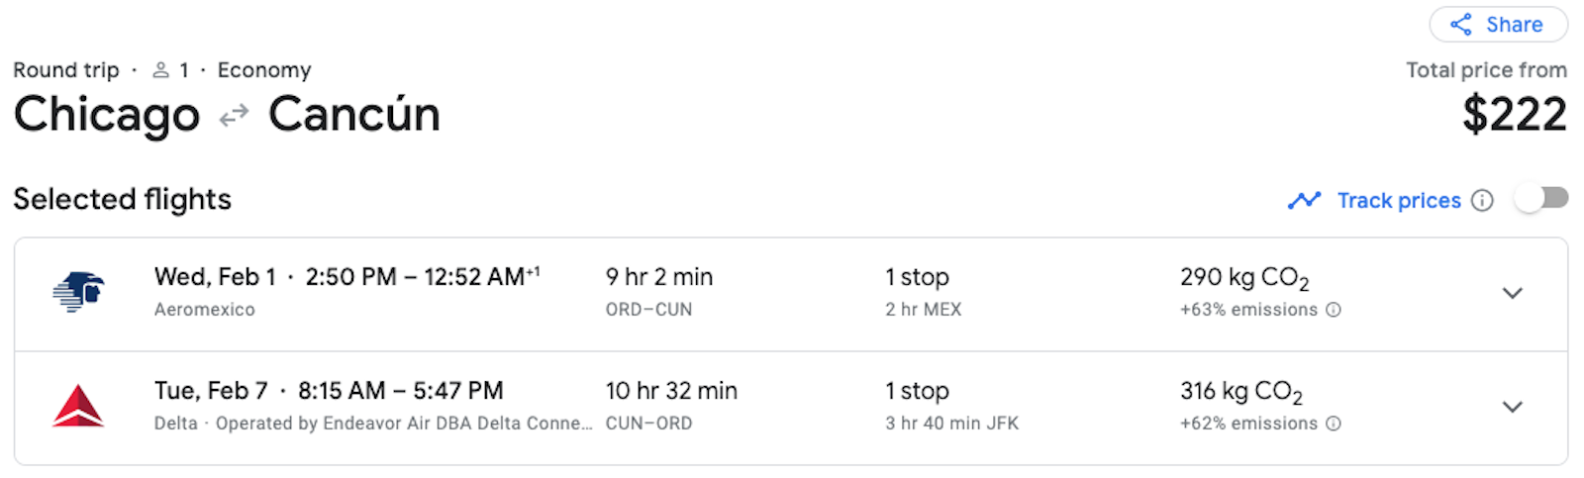The width and height of the screenshot is (1584, 478).
Task: Toggle the Track prices switch
Action: pos(1542,199)
